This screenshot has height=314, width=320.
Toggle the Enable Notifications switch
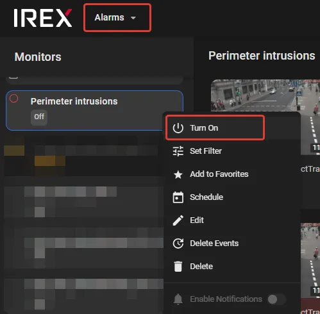(276, 299)
